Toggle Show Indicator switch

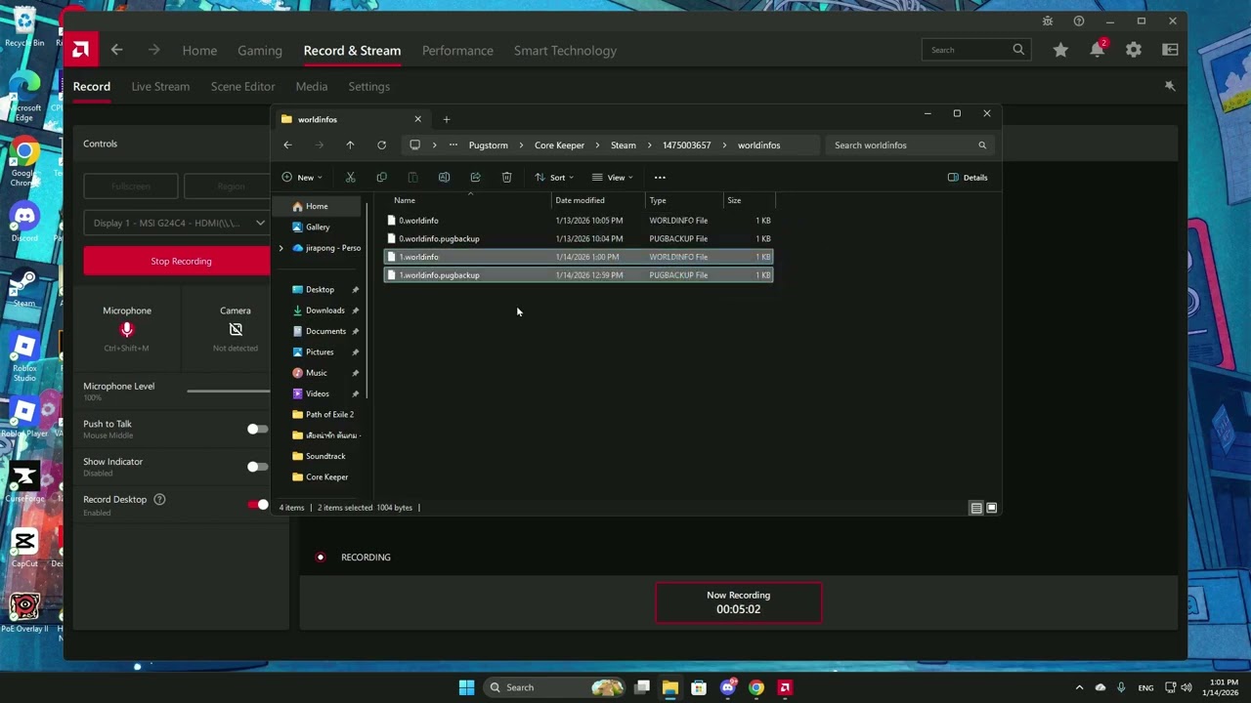pos(257,467)
